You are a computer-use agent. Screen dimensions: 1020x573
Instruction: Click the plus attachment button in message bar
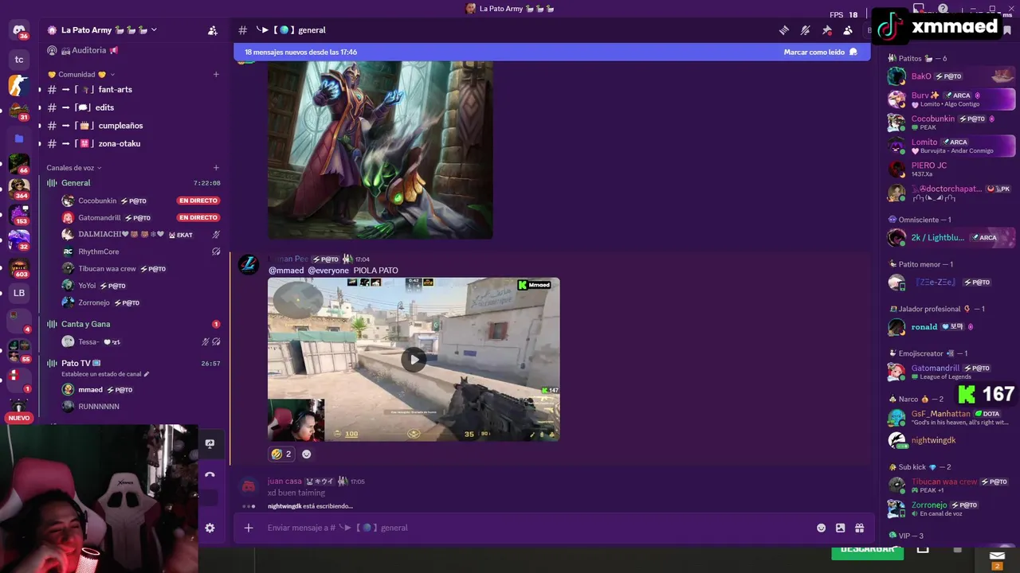coord(249,528)
